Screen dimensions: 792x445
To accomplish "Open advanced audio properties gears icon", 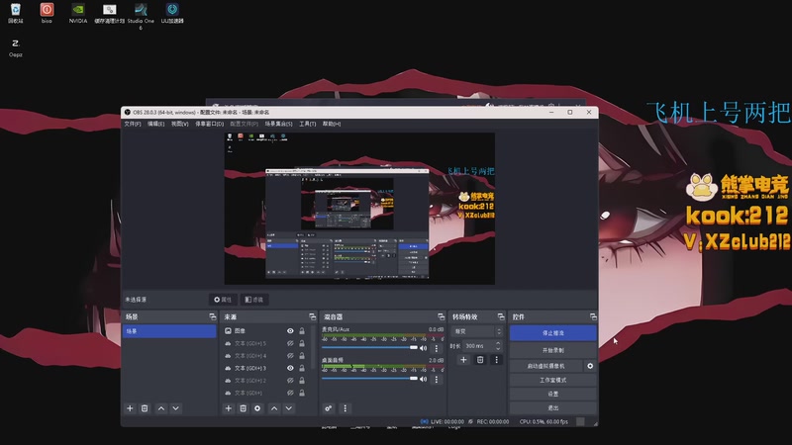I will pyautogui.click(x=329, y=408).
